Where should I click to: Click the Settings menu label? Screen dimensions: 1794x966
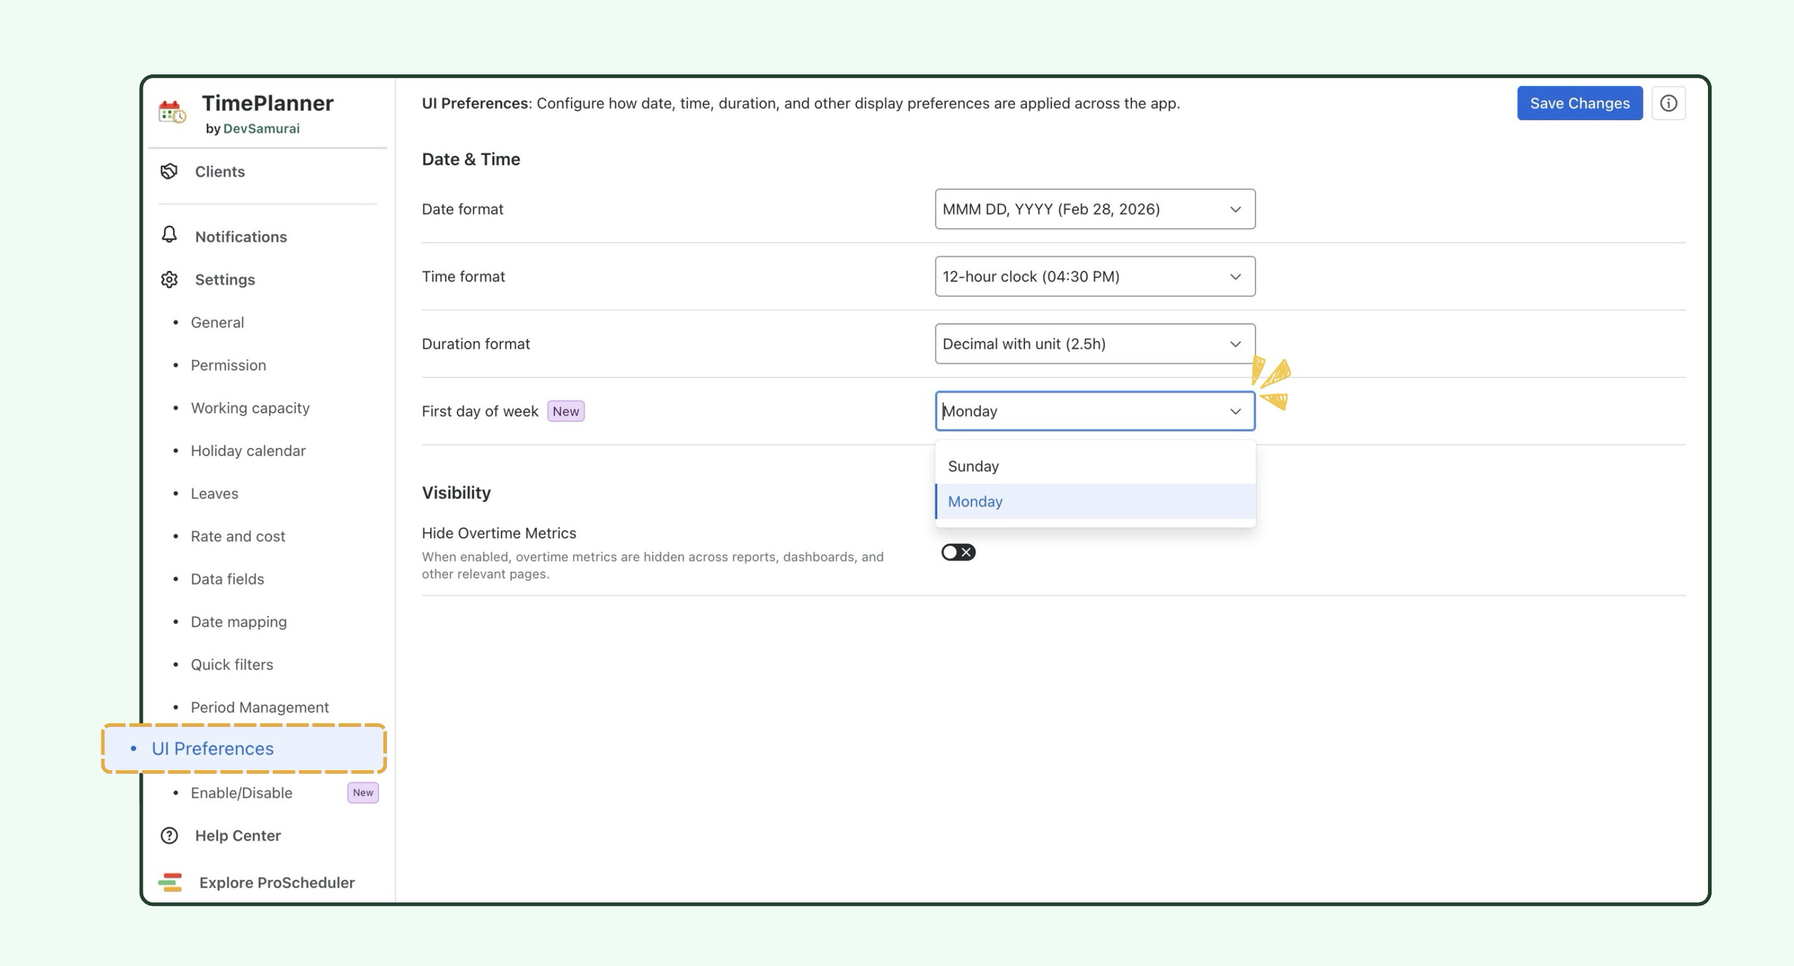click(x=225, y=279)
